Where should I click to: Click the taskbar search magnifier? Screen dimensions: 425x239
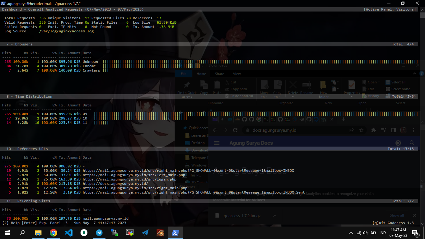click(23, 232)
